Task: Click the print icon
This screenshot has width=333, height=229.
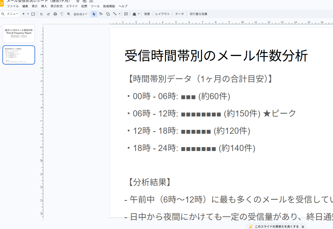Action: 55,14
